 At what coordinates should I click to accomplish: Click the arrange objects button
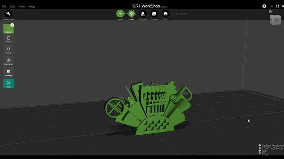tap(9, 72)
